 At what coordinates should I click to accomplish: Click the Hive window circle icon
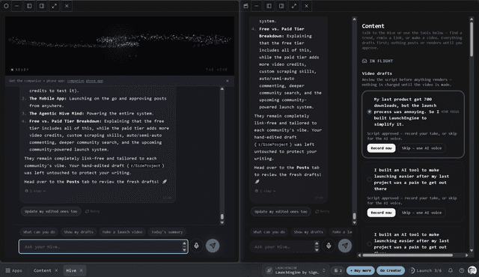pos(6,6)
